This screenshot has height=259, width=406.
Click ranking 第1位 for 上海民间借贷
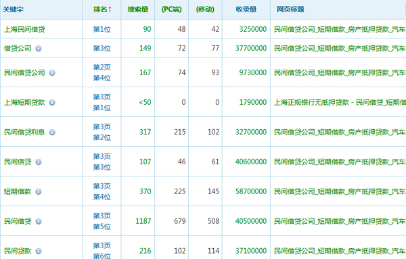pos(102,29)
